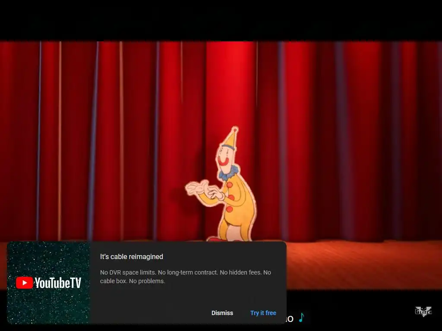Dismiss the YouTube TV promotion
This screenshot has width=442, height=331.
pyautogui.click(x=222, y=313)
